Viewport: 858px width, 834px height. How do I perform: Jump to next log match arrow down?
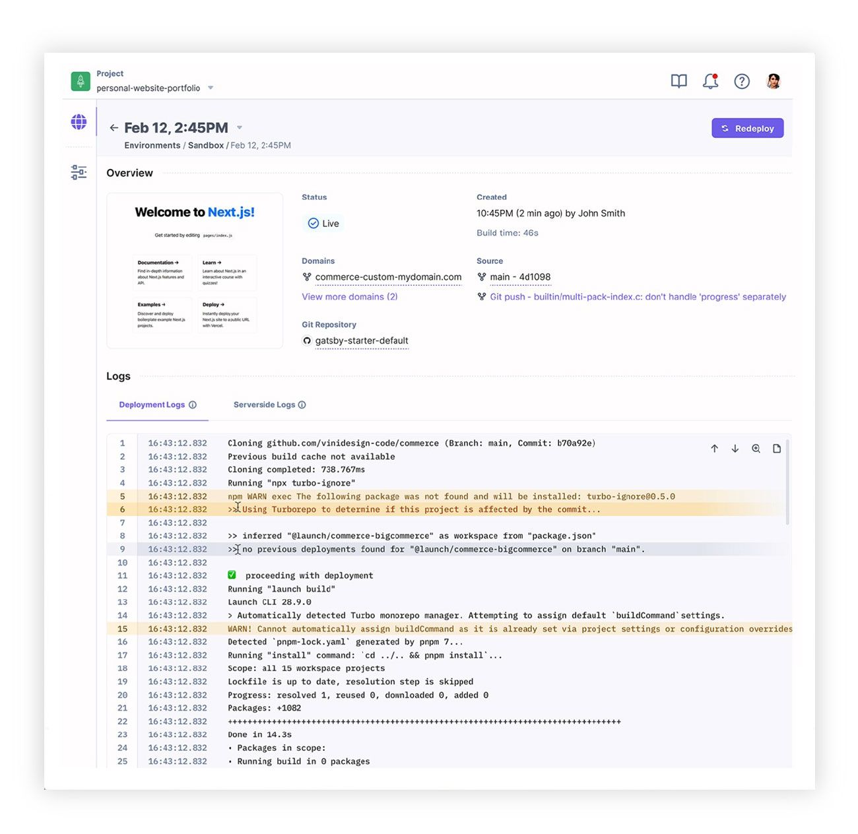[x=735, y=449]
